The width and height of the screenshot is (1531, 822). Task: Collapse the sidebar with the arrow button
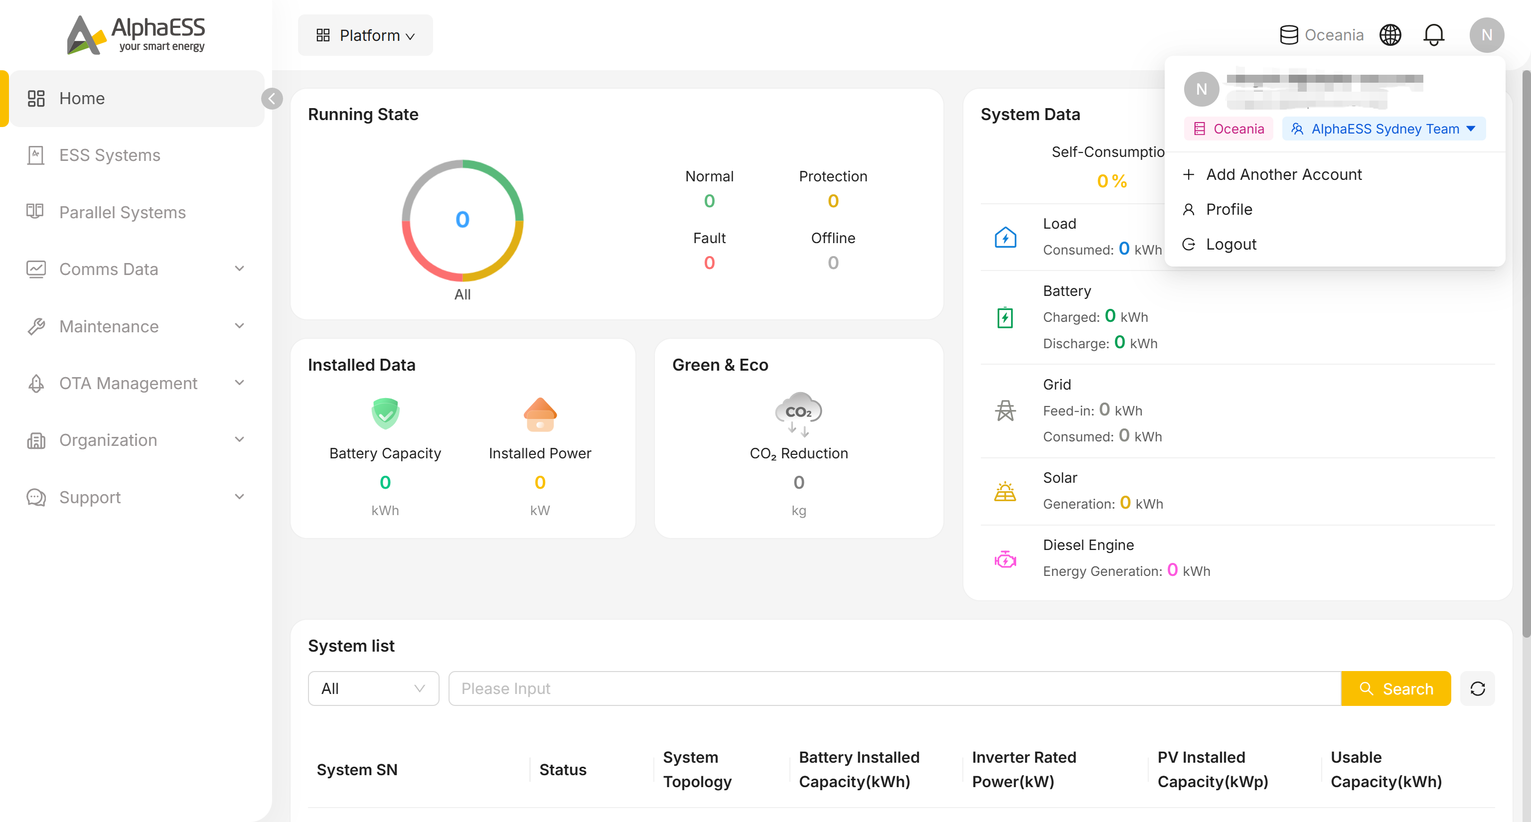pos(272,99)
